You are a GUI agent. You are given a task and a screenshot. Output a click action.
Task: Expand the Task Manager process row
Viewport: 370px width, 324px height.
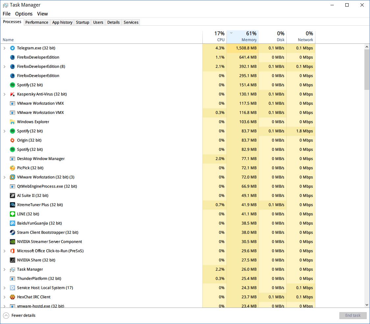click(x=5, y=269)
